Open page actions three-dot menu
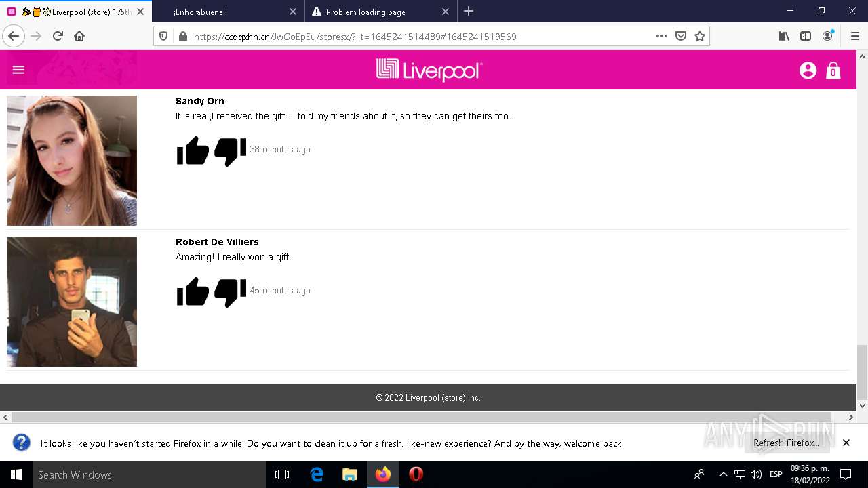The width and height of the screenshot is (868, 488). point(662,37)
